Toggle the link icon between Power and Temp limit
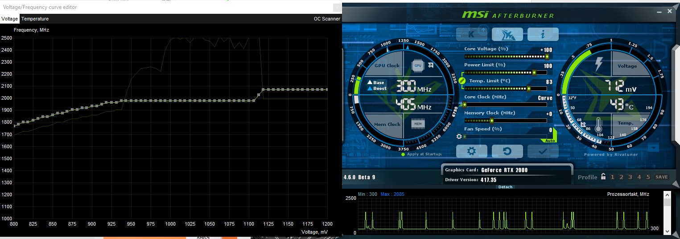Screen dimensions: 680x239 click(462, 81)
